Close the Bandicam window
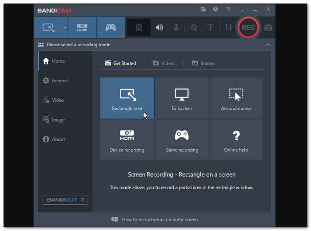This screenshot has height=231, width=311. click(x=268, y=9)
